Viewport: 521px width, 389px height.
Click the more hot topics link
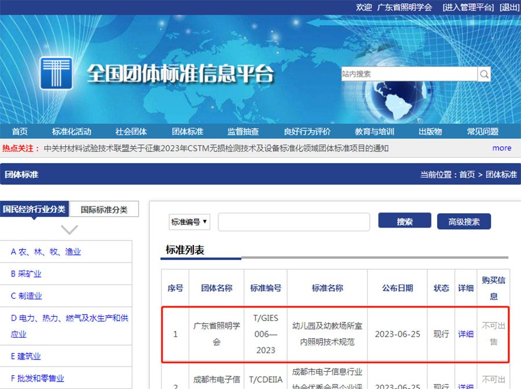pos(501,148)
